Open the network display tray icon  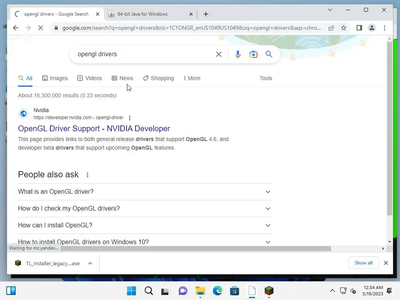(x=343, y=291)
